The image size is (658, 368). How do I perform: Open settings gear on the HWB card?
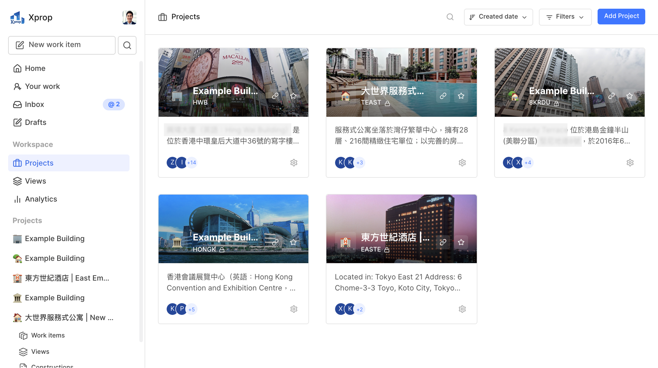(x=294, y=163)
